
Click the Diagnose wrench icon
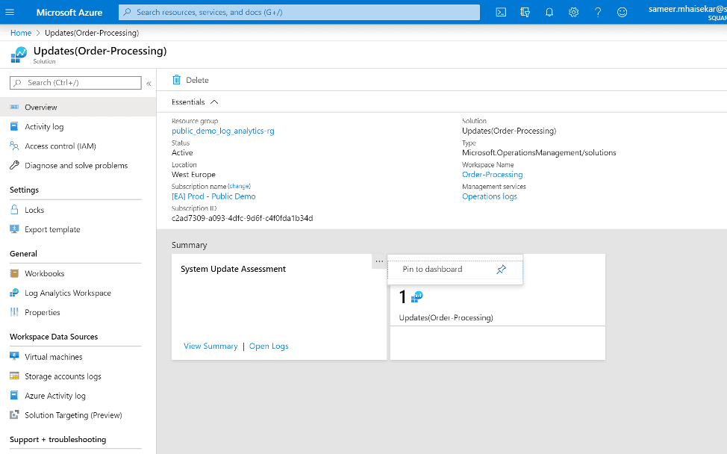[x=14, y=165]
